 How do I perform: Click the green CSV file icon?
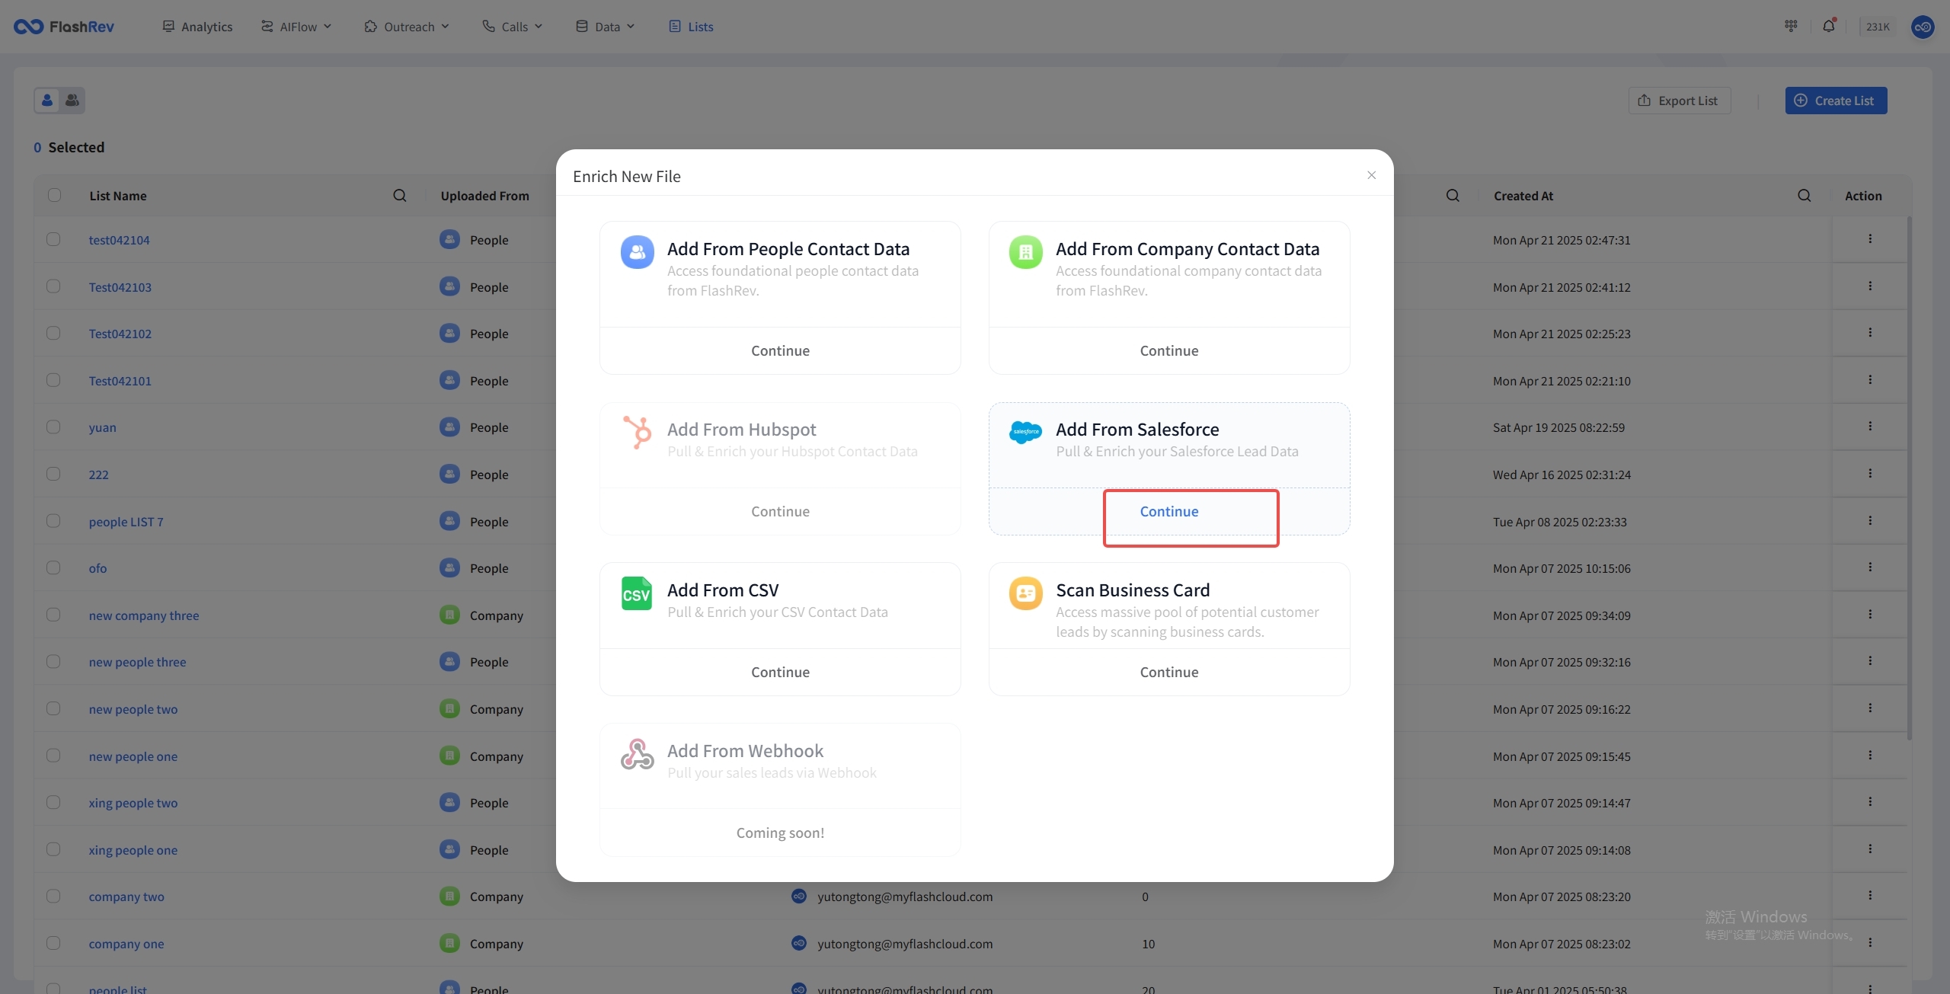[x=636, y=593]
